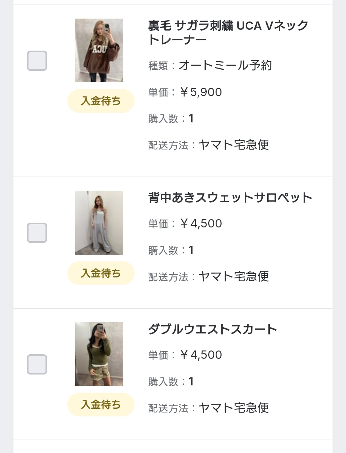Image resolution: width=346 pixels, height=453 pixels.
Task: Click ヤマト宅急便 for the salopette
Action: (234, 276)
